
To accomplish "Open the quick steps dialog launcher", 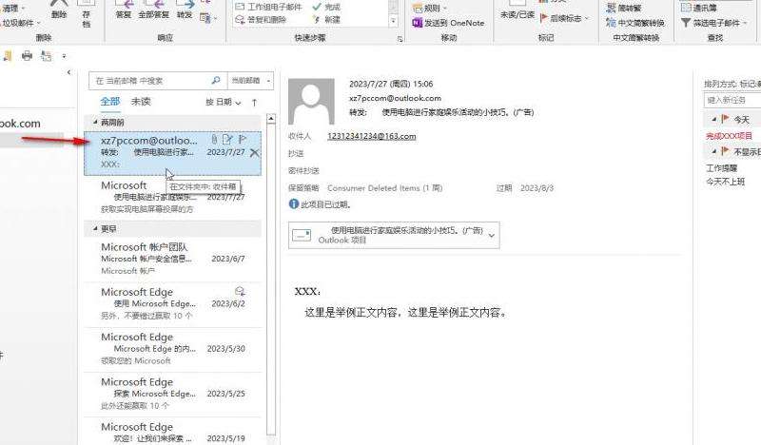I will tap(400, 39).
